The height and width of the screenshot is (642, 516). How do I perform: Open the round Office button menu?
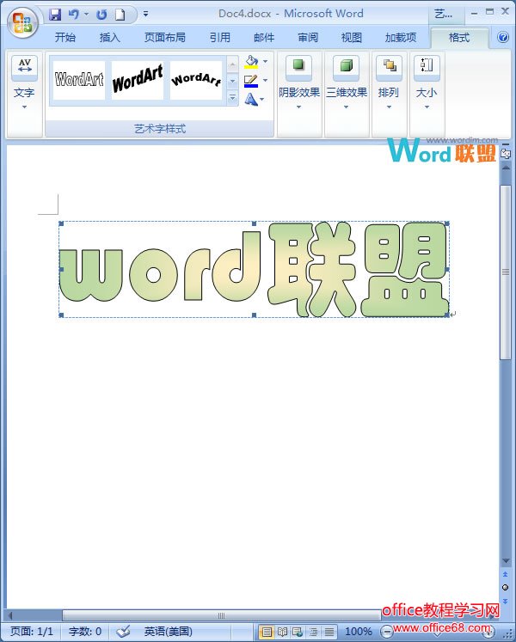22,22
